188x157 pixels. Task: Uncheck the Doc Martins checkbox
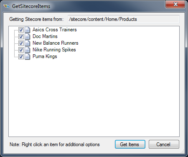click(x=21, y=36)
